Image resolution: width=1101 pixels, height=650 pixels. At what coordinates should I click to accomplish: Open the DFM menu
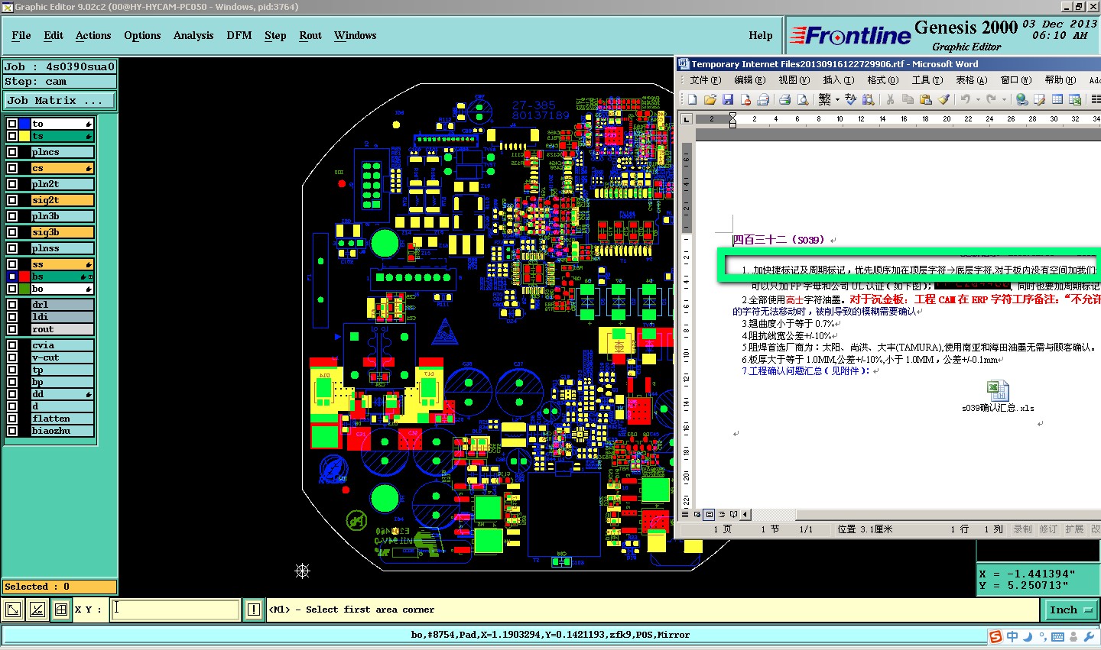click(x=239, y=35)
